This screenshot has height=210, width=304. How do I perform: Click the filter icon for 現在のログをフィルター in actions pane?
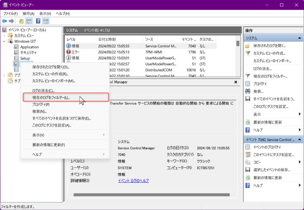[x=248, y=76]
